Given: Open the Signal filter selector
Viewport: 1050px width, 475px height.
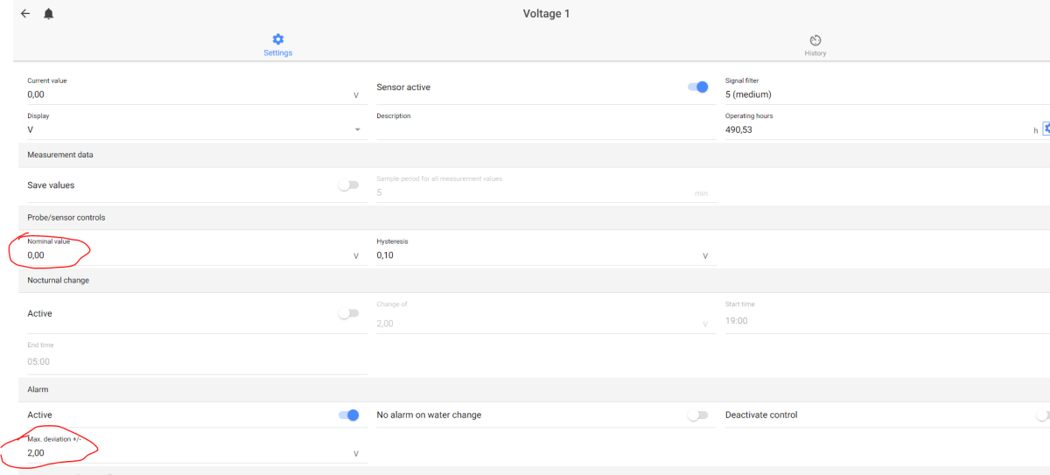Looking at the screenshot, I should pos(887,90).
